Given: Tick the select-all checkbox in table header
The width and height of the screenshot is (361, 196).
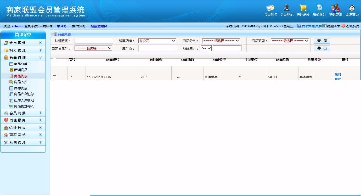Looking at the screenshot, I should point(54,59).
